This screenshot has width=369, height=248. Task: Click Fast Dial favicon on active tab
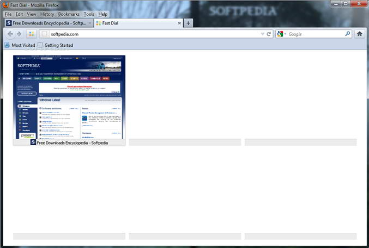pos(99,23)
